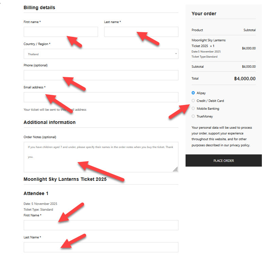Image resolution: width=269 pixels, height=256 pixels.
Task: Pick TrueMoney as payment method
Action: tap(193, 116)
